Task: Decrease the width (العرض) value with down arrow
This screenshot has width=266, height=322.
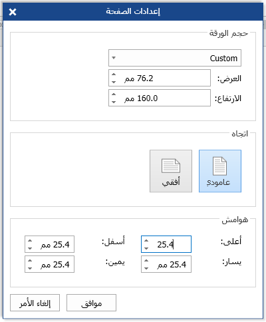Action: (114, 82)
